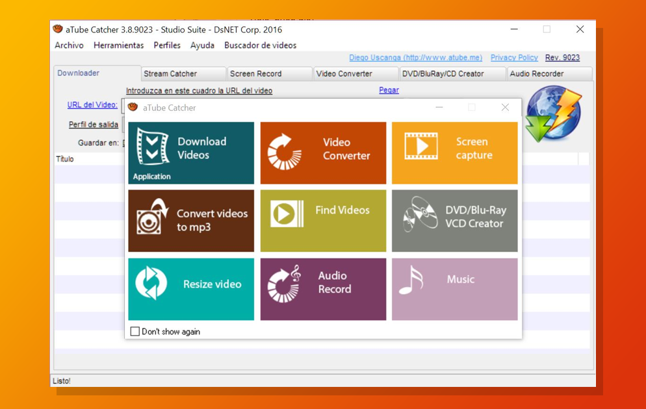The height and width of the screenshot is (409, 646).
Task: Enable the Don't show again checkbox
Action: point(135,332)
